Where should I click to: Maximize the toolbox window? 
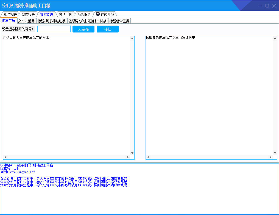click(267, 6)
